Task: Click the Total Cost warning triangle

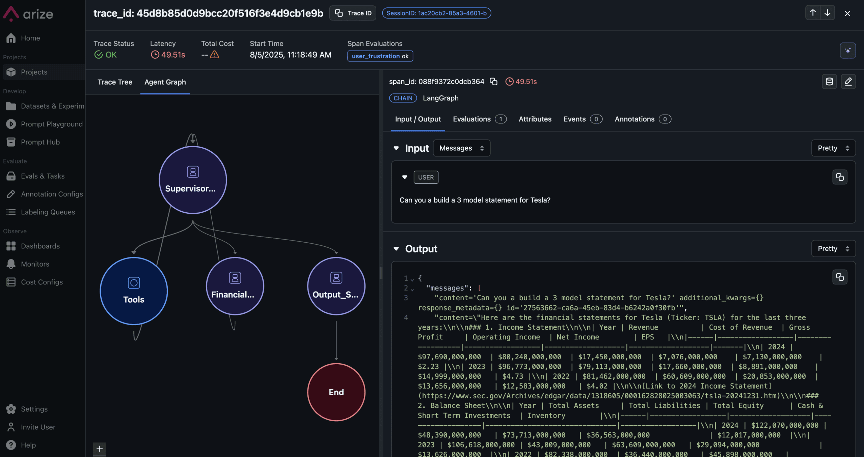Action: [215, 55]
